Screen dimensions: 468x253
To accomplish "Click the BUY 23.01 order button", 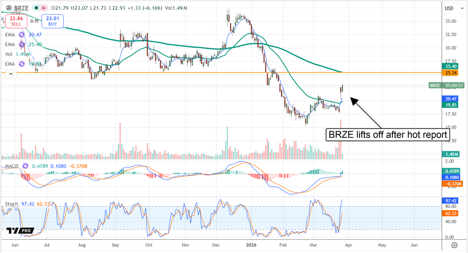I will point(52,21).
